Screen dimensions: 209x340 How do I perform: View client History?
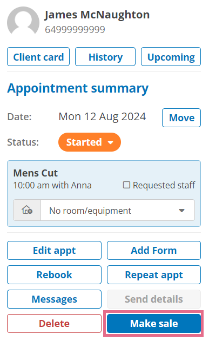pos(105,57)
